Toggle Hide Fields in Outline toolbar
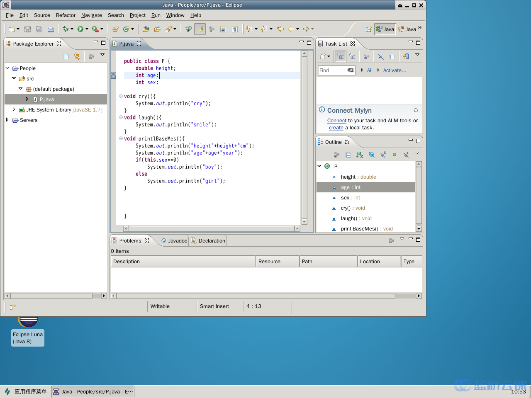 coord(371,155)
